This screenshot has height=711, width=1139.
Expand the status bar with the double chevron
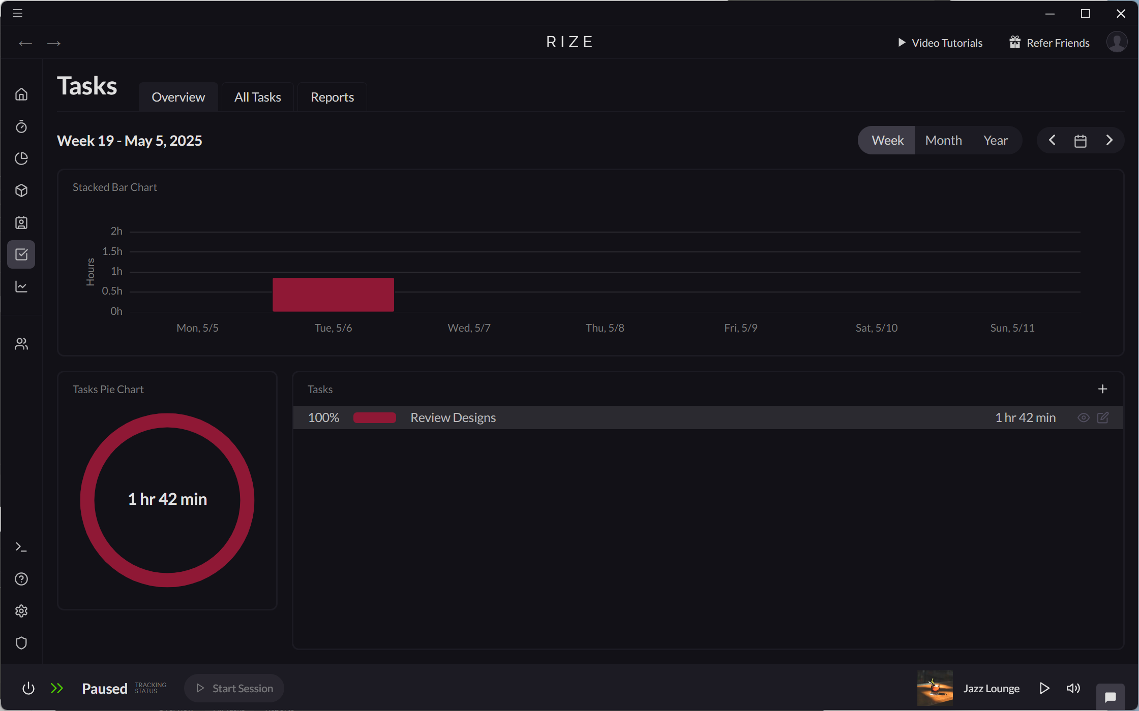pos(57,688)
